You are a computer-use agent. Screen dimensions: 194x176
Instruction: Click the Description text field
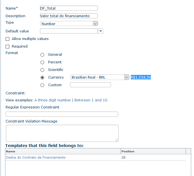[69, 16]
